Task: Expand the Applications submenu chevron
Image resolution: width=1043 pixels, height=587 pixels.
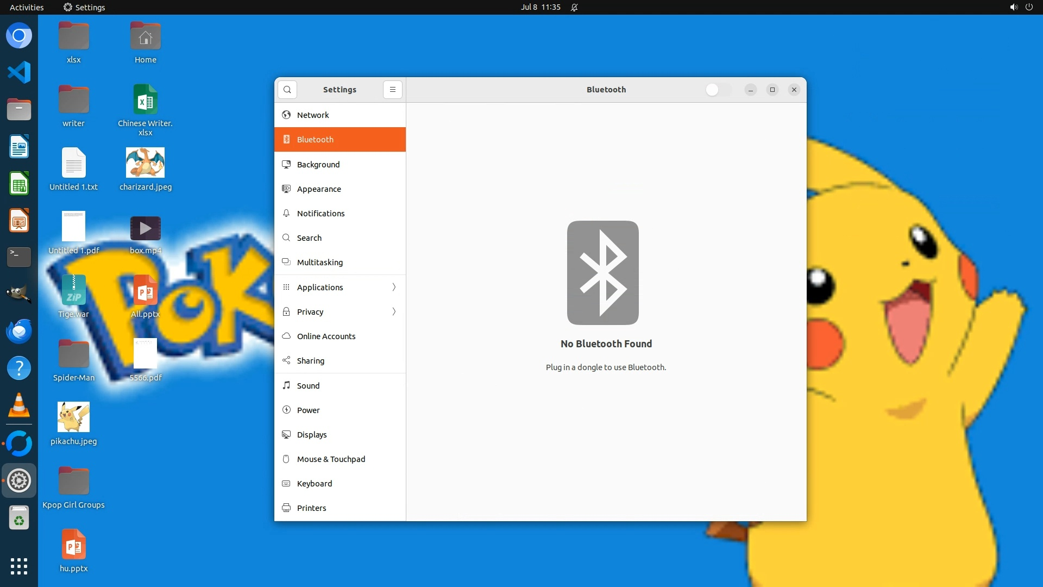Action: tap(394, 287)
